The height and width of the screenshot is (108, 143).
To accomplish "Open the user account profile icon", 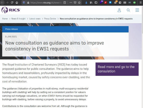I will point(119,10).
